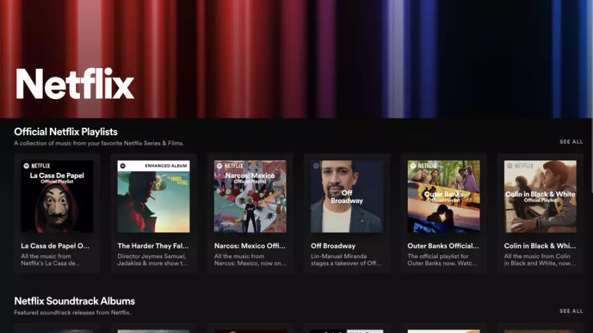Choose the Outer Banks playlist cover
This screenshot has height=333, width=593.
coord(443,196)
